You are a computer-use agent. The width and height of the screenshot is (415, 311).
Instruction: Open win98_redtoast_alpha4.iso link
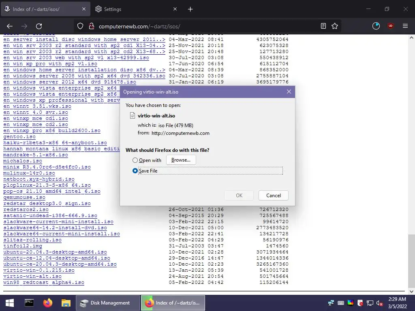[x=44, y=283]
